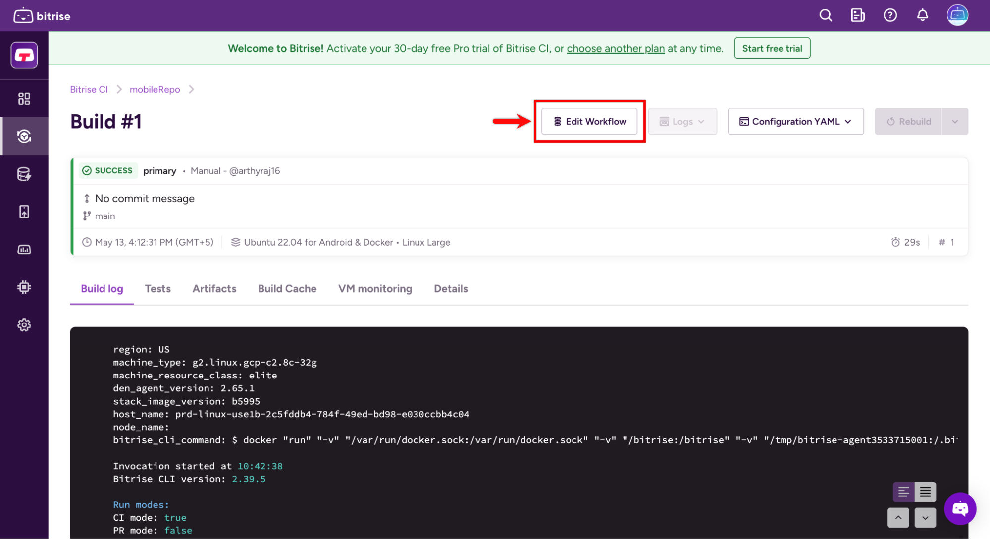Click the main branch label

pos(105,216)
